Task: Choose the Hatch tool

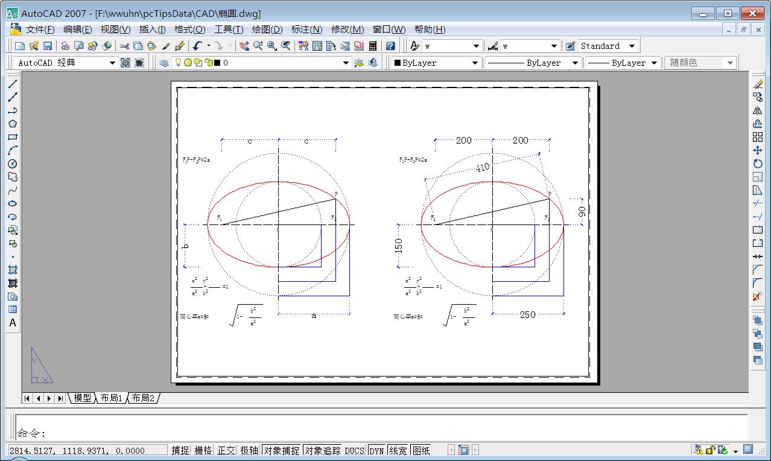Action: coord(12,270)
